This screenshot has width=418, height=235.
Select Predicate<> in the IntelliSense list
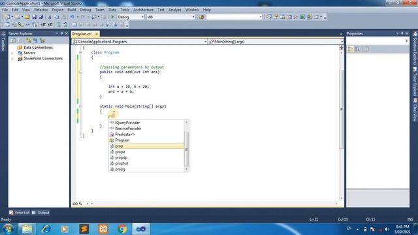(146, 134)
